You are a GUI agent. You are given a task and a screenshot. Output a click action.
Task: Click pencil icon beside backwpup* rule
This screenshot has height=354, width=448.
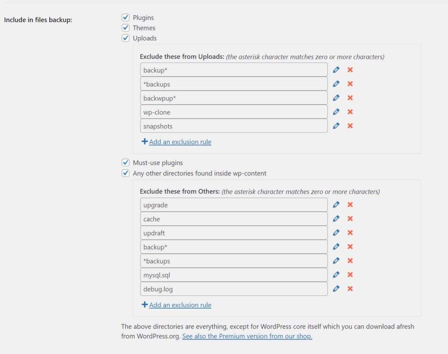(336, 98)
